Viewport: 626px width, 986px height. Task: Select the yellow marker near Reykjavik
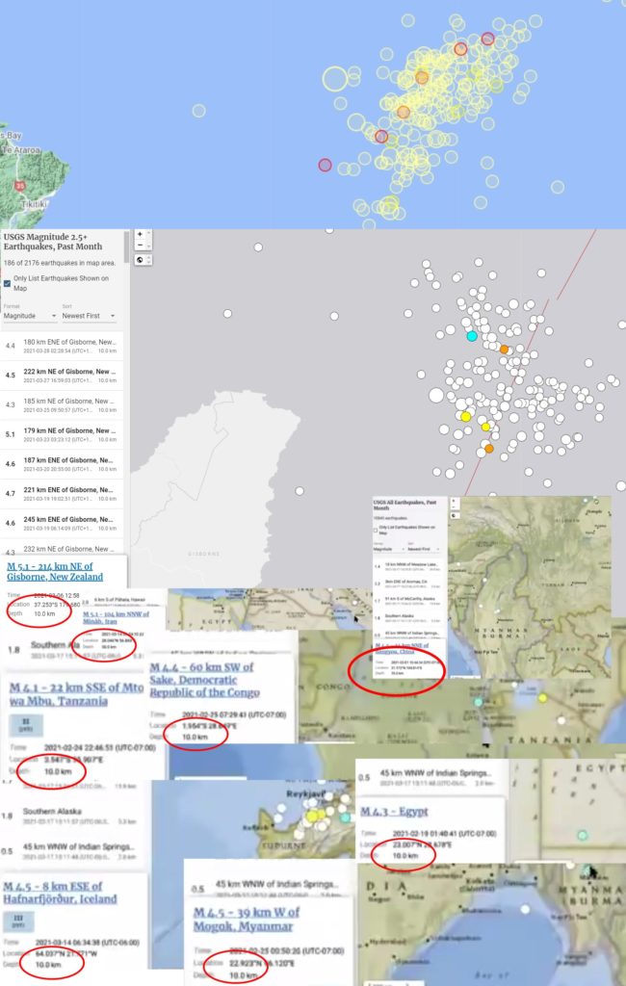click(x=313, y=817)
